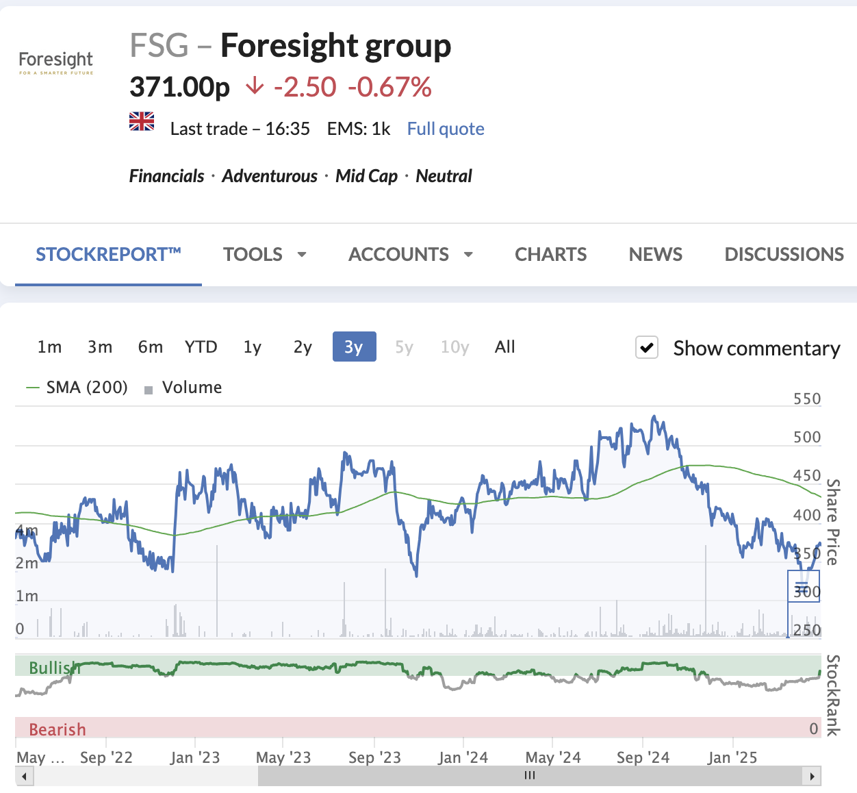Switch to the CHARTS tab
This screenshot has width=857, height=793.
click(551, 255)
